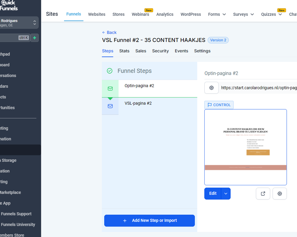
Task: Open the Surveys dropdown menu
Action: tap(244, 14)
